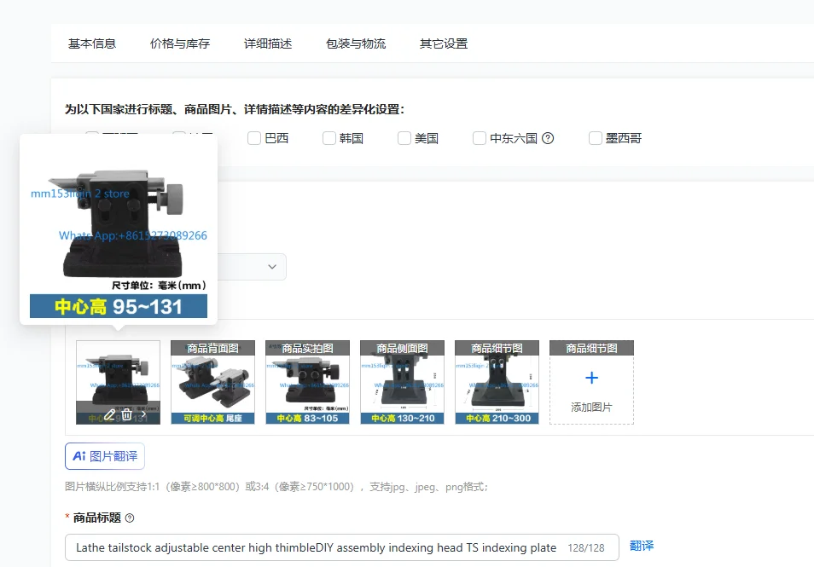This screenshot has width=814, height=567.
Task: Open help icon beside 中东六国
Action: pos(548,138)
